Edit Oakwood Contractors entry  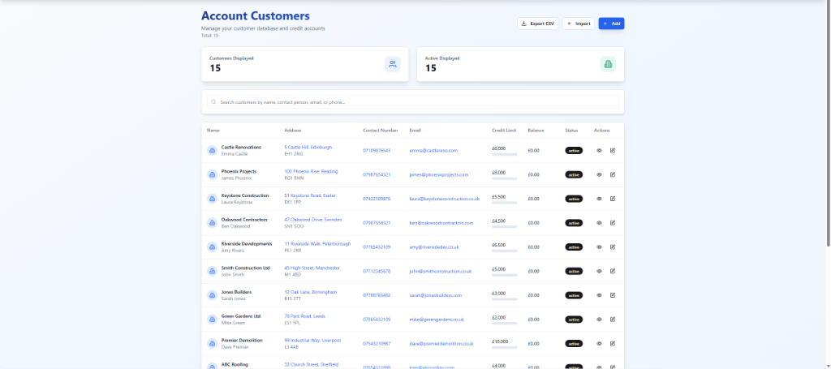(x=613, y=223)
